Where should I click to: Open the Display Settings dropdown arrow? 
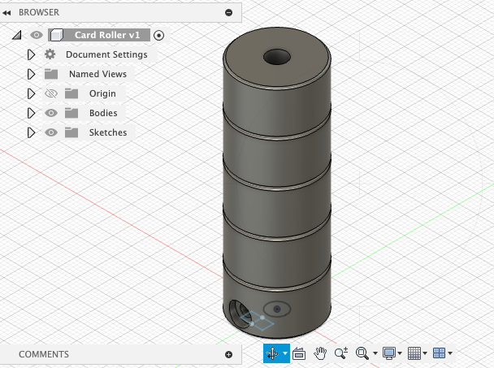[x=400, y=353]
